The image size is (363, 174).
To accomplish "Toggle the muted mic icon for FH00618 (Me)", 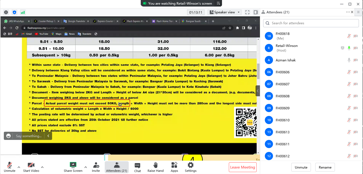I will [x=349, y=36].
